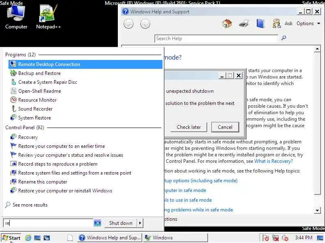This screenshot has width=325, height=243.
Task: Launch Remote Desktop Connection from results
Action: click(85, 64)
